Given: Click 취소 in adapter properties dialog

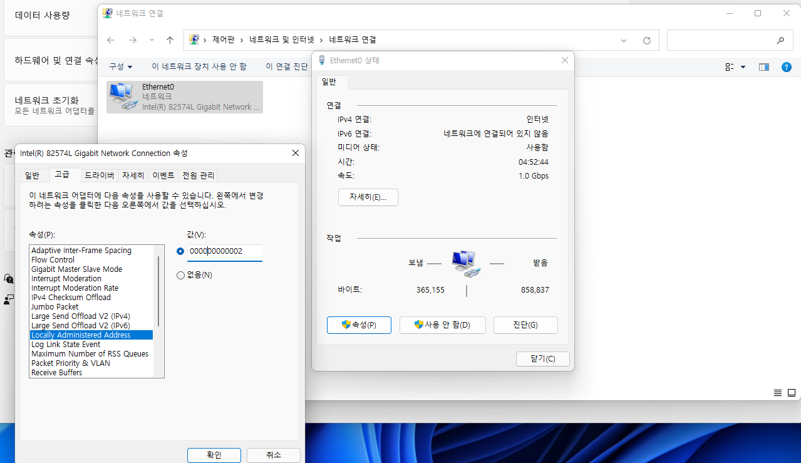Looking at the screenshot, I should tap(274, 455).
